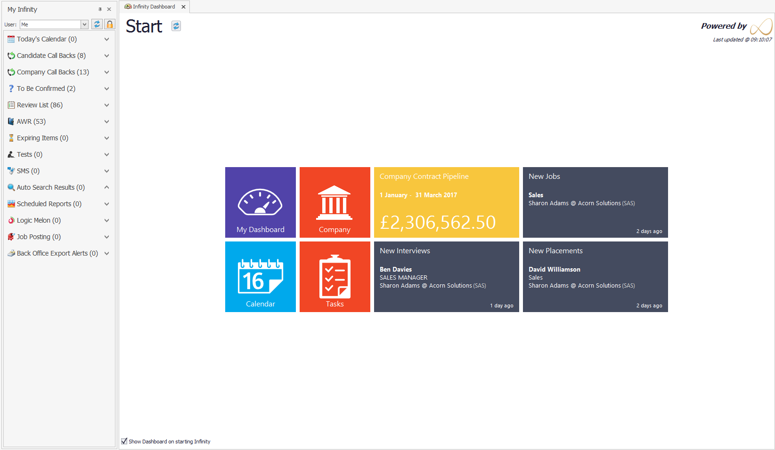
Task: Click Review List (86) label
Action: click(40, 105)
